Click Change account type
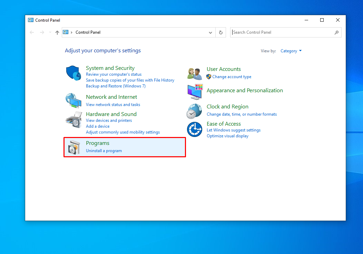Viewport: 363px width, 254px height. pos(232,77)
